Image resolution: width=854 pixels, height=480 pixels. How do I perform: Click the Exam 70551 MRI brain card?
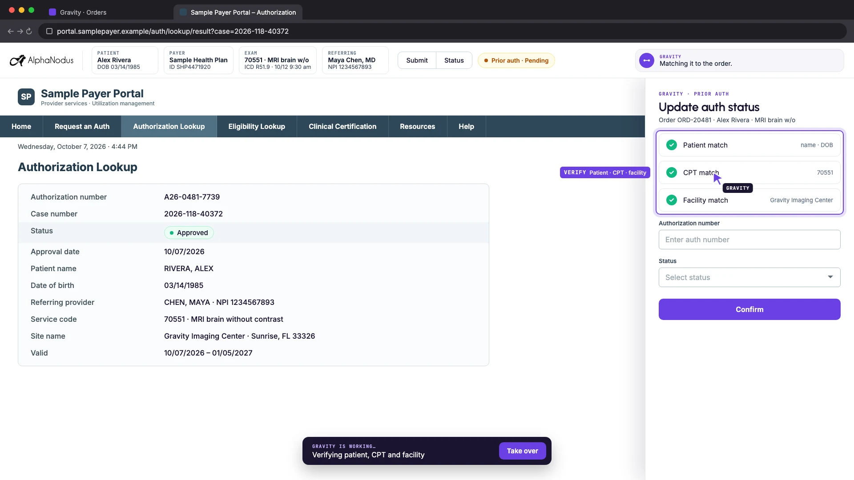tap(278, 60)
